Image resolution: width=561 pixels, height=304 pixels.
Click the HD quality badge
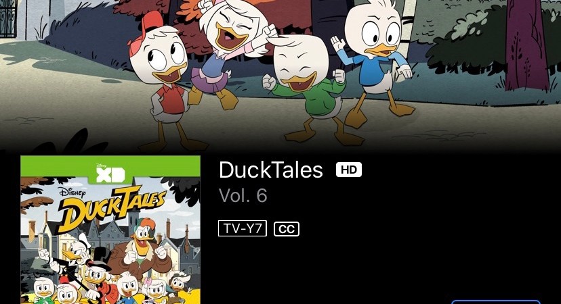(x=349, y=170)
